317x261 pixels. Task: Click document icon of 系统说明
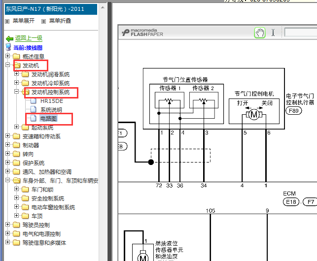[x=34, y=109]
